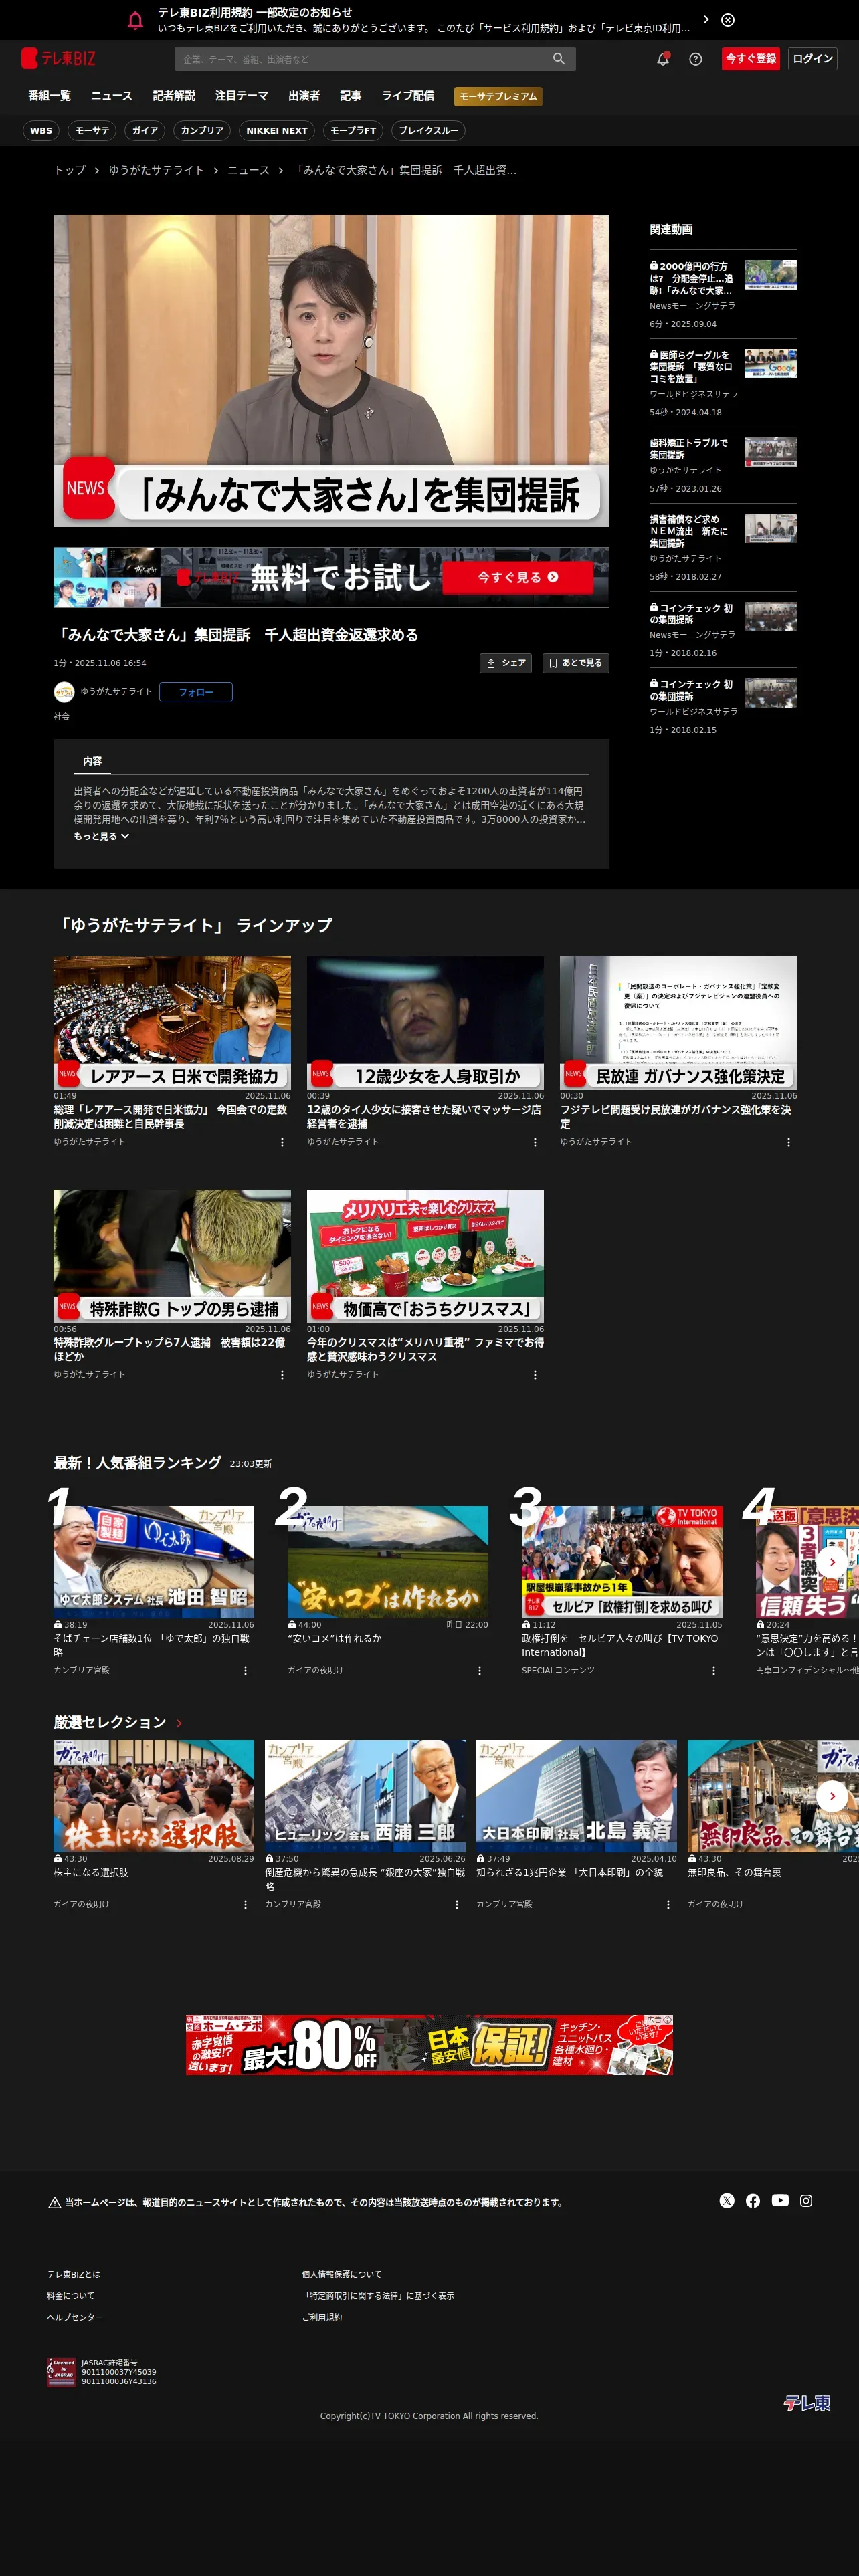The height and width of the screenshot is (2576, 859).
Task: Open options menu for フジテレビ問題 video
Action: pyautogui.click(x=788, y=1142)
